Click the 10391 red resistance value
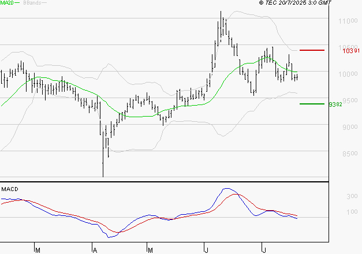The height and width of the screenshot is (254, 362). 351,51
